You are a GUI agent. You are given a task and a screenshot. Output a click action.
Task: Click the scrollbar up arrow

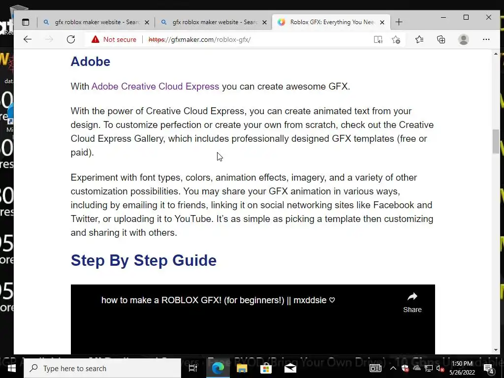pyautogui.click(x=496, y=54)
